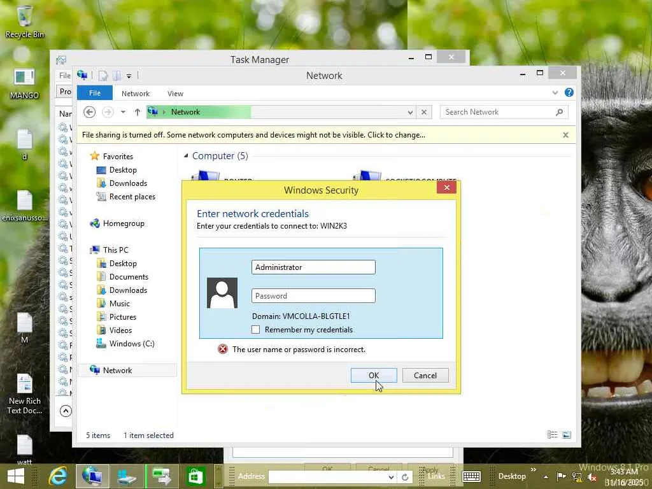Open the Recycle Bin desktop icon

[x=25, y=22]
